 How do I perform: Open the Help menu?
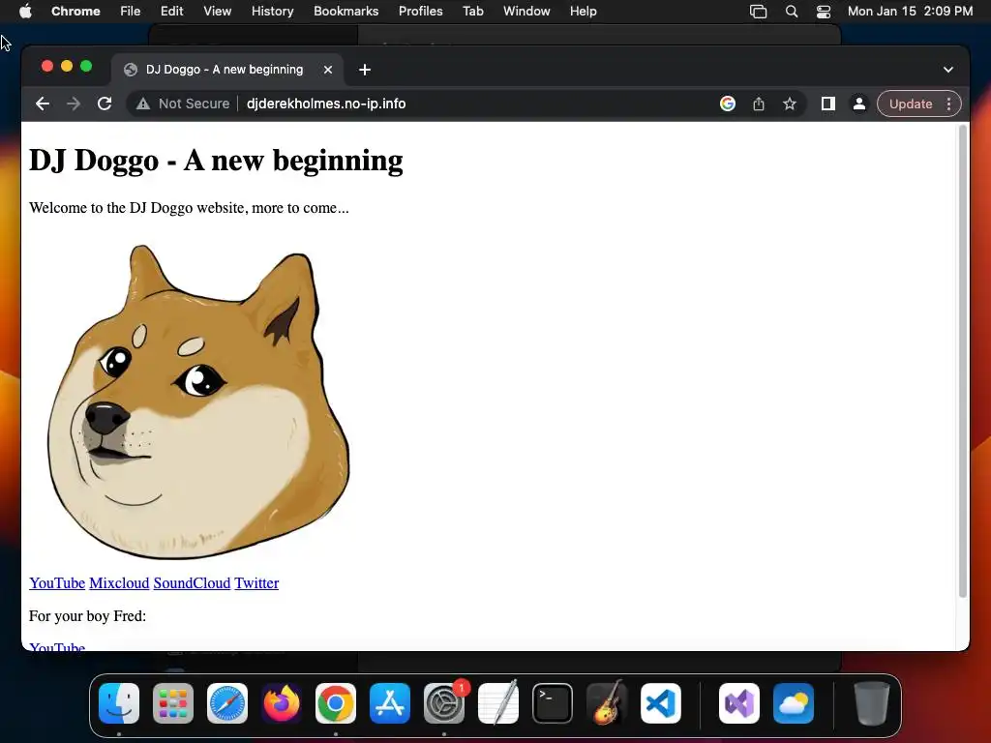[583, 12]
